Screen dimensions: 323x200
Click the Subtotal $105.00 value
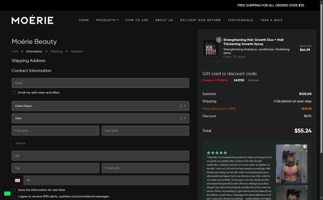coord(305,94)
